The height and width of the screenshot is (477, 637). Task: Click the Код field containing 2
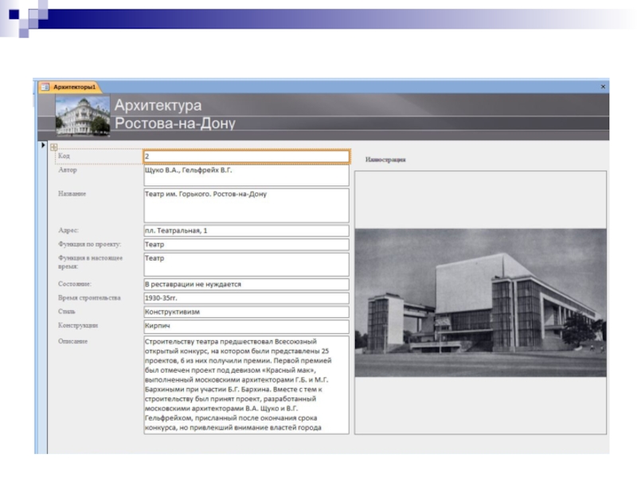coord(245,157)
